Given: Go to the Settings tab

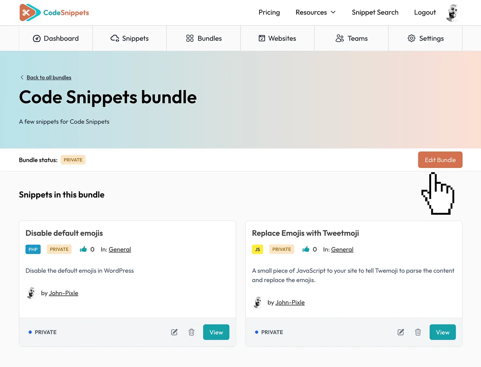Looking at the screenshot, I should click(x=425, y=38).
